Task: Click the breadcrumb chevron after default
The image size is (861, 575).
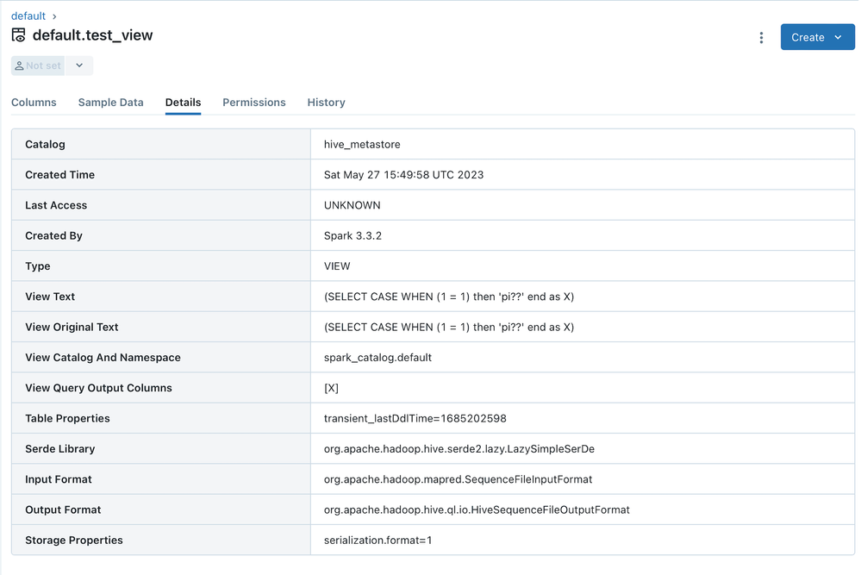Action: point(54,16)
